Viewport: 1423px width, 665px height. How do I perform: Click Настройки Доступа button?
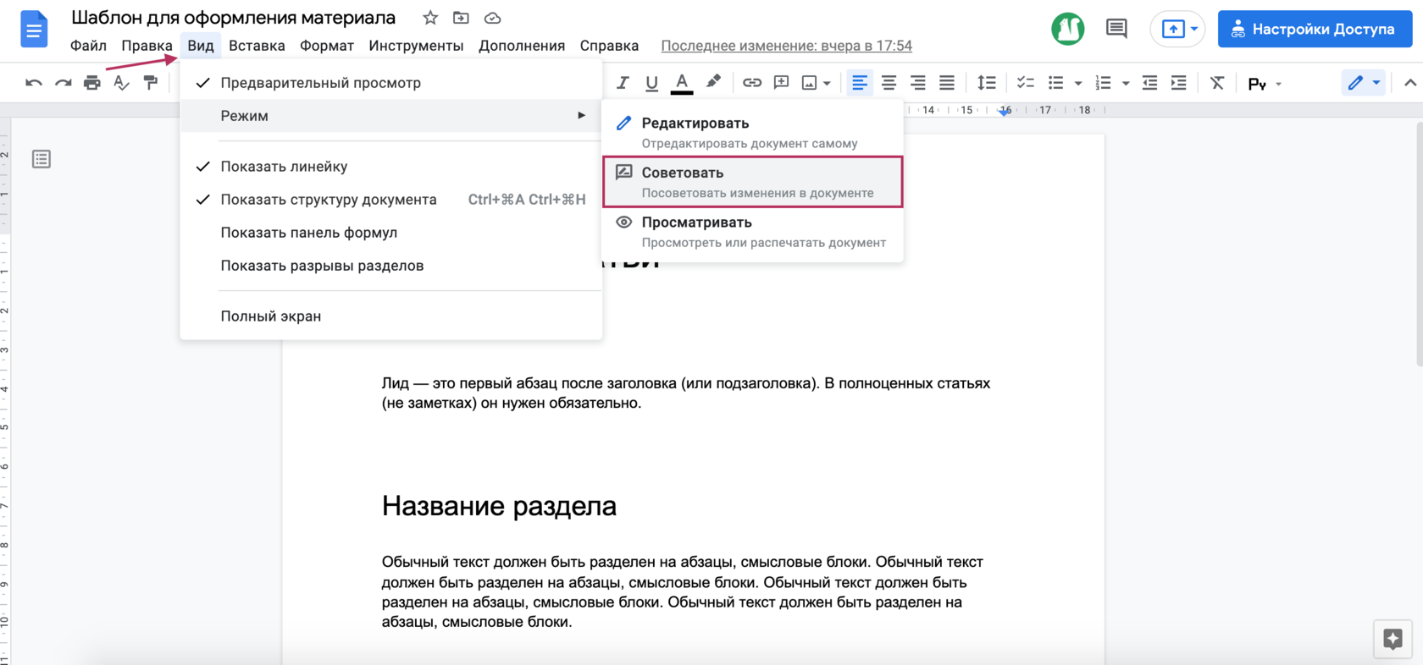click(x=1315, y=29)
